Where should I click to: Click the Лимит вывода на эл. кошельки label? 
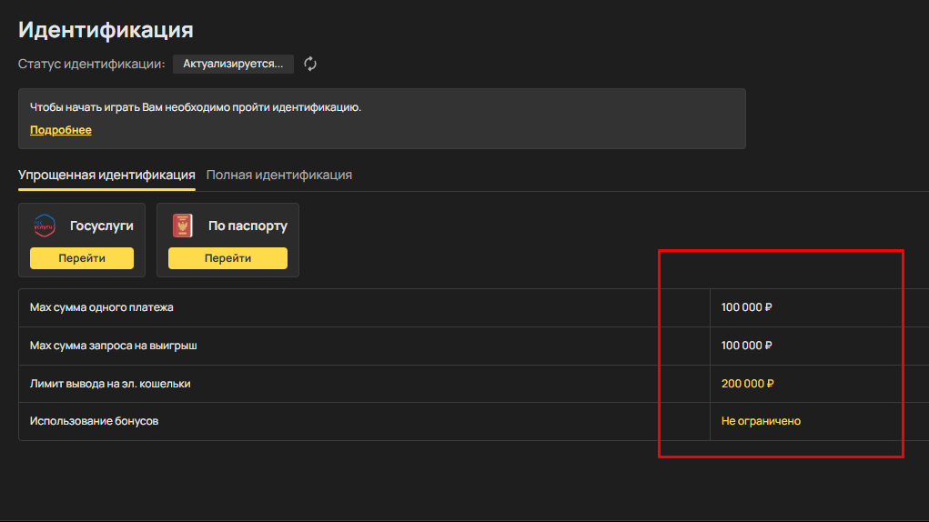110,384
